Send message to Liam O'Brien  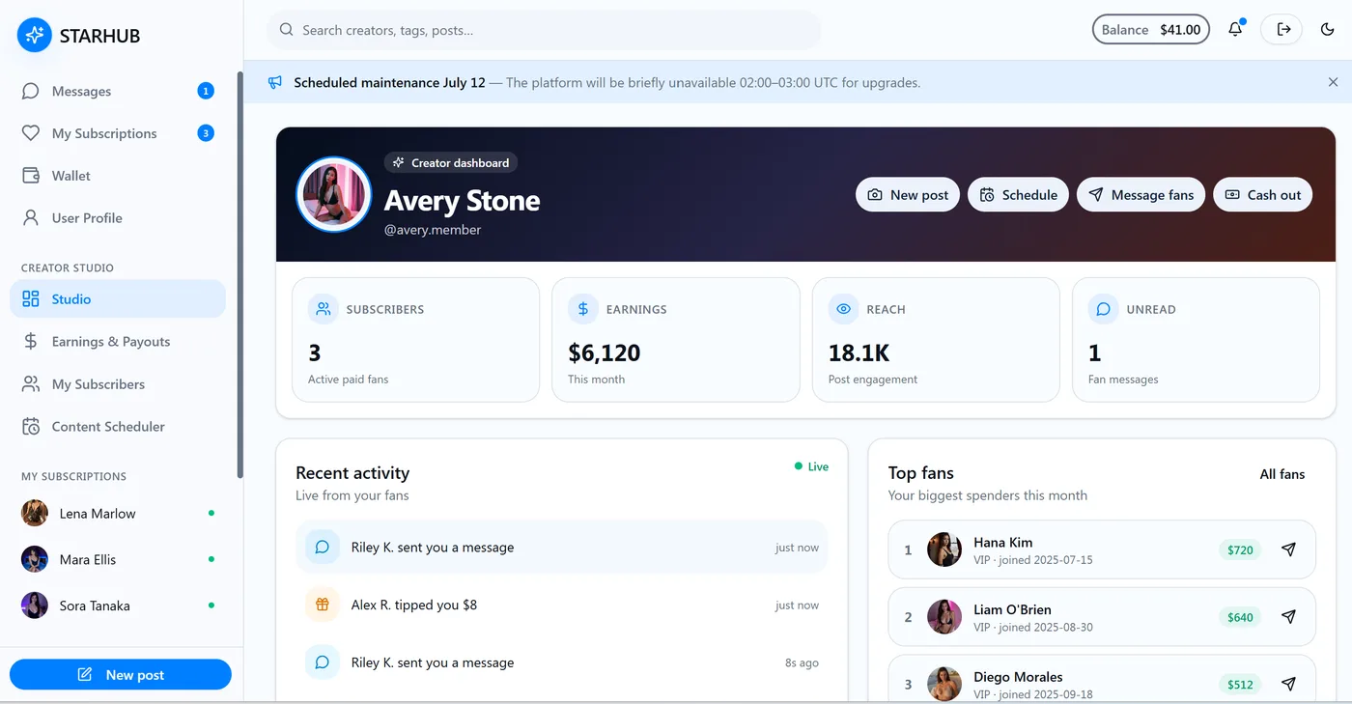(1288, 616)
